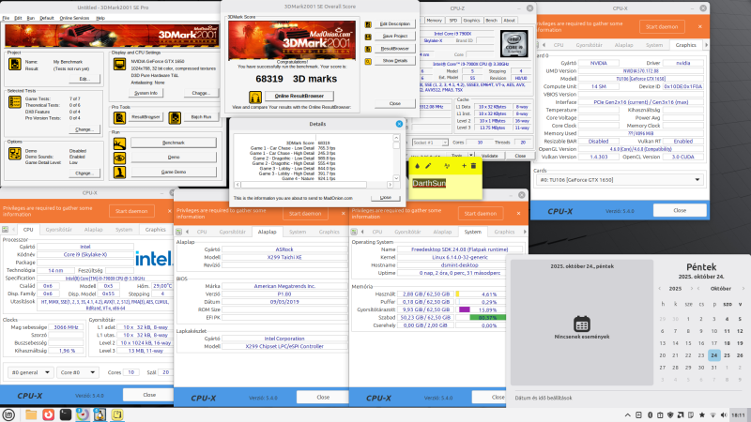Click the Benchmark button in Run section
Image resolution: width=751 pixels, height=422 pixels.
[174, 143]
